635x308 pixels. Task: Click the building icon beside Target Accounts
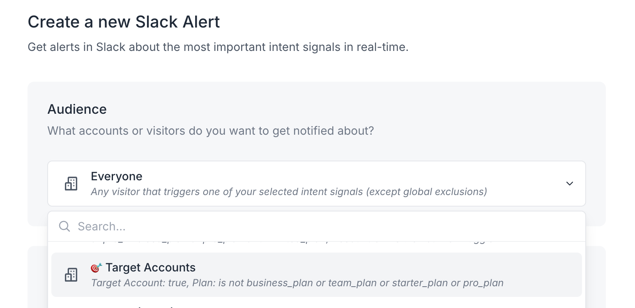(71, 275)
